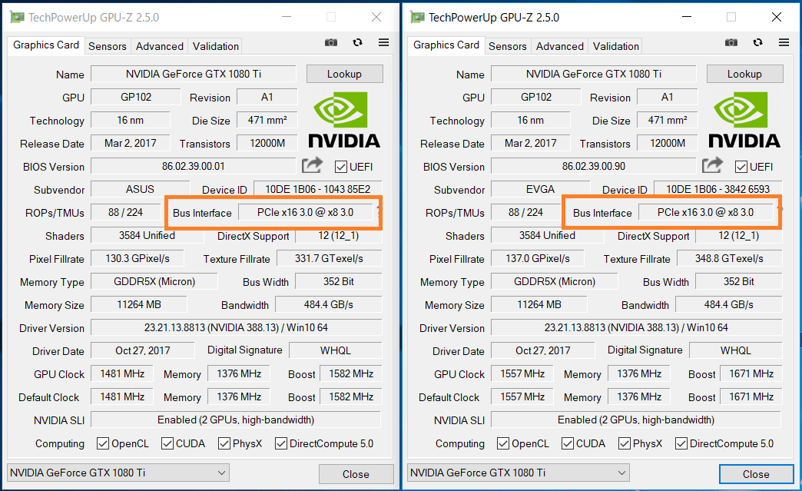Image resolution: width=802 pixels, height=491 pixels.
Task: Open GPU selector dropdown in left window
Action: point(118,473)
